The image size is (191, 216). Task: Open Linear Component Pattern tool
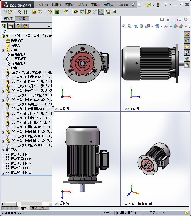click(x=25, y=12)
